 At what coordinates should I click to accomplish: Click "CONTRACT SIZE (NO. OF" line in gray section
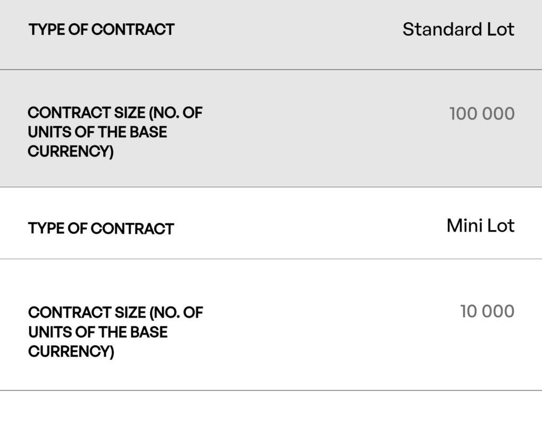[x=115, y=113]
